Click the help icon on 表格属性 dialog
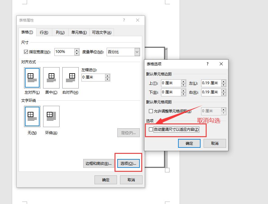Image resolution: width=268 pixels, height=204 pixels. click(124, 20)
